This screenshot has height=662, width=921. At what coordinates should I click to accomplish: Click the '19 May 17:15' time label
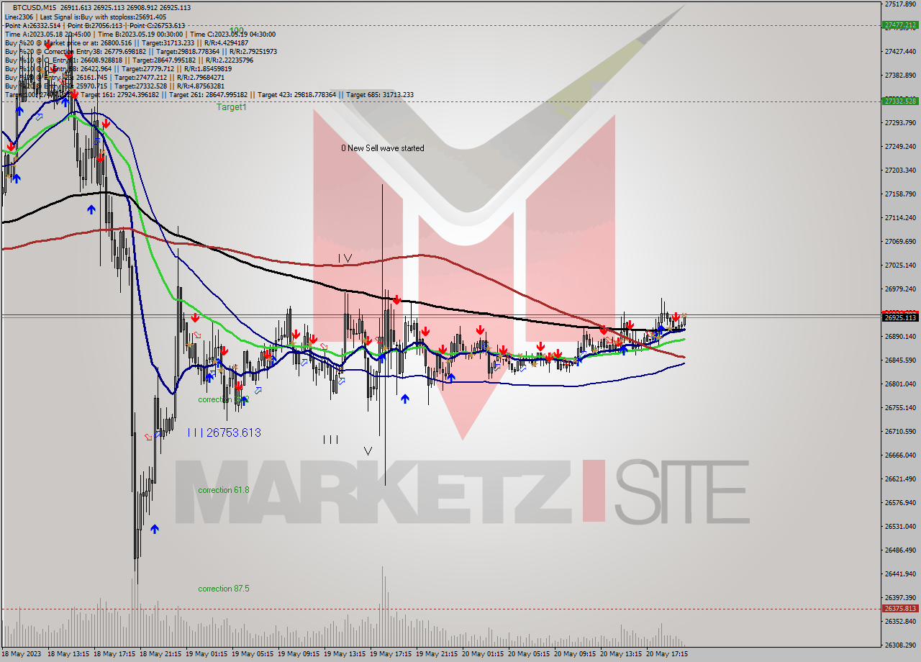pos(392,655)
